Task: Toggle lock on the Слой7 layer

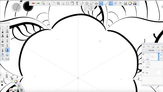Action: [x=161, y=59]
